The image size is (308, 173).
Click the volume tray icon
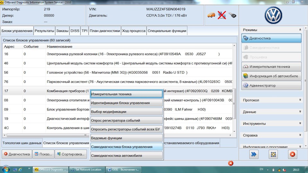pyautogui.click(x=284, y=170)
